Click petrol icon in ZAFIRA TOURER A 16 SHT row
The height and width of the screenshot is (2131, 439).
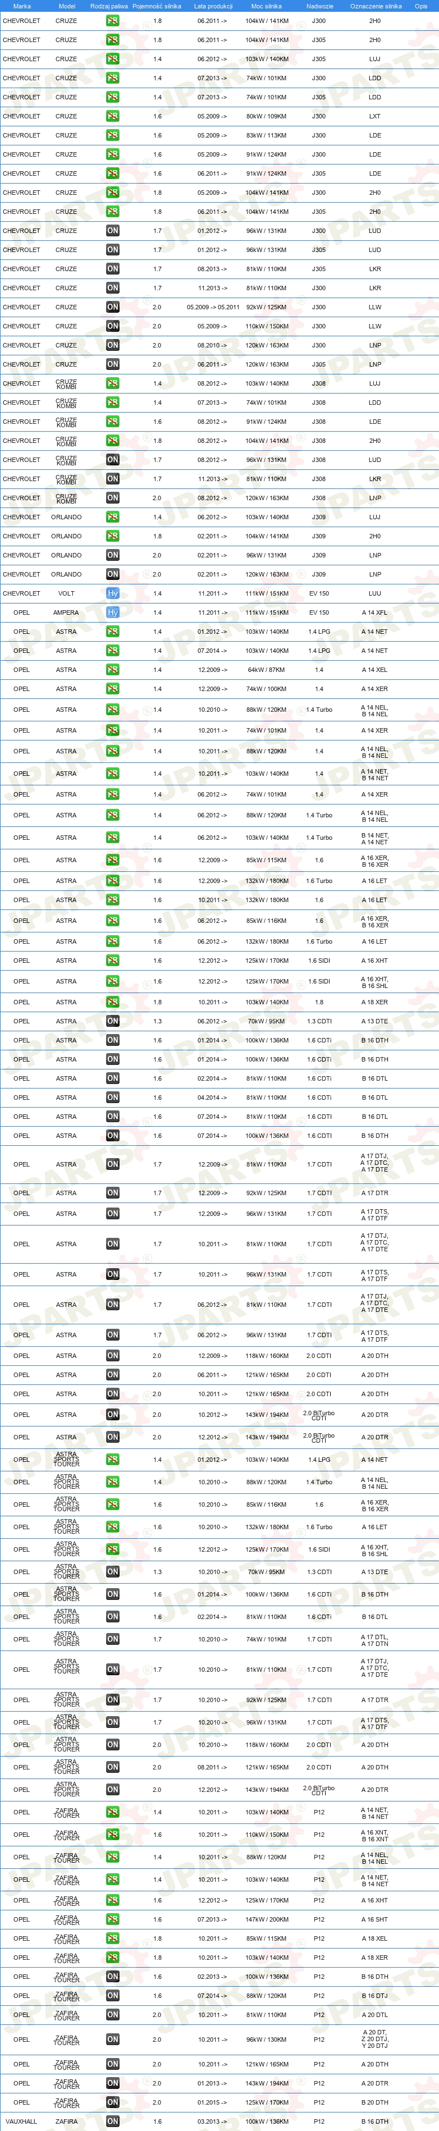[112, 1919]
